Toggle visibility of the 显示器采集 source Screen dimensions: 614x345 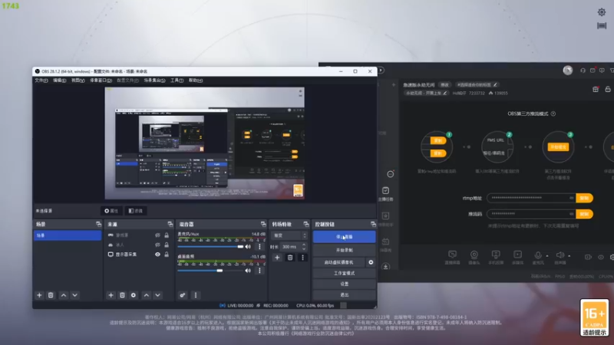tap(157, 255)
